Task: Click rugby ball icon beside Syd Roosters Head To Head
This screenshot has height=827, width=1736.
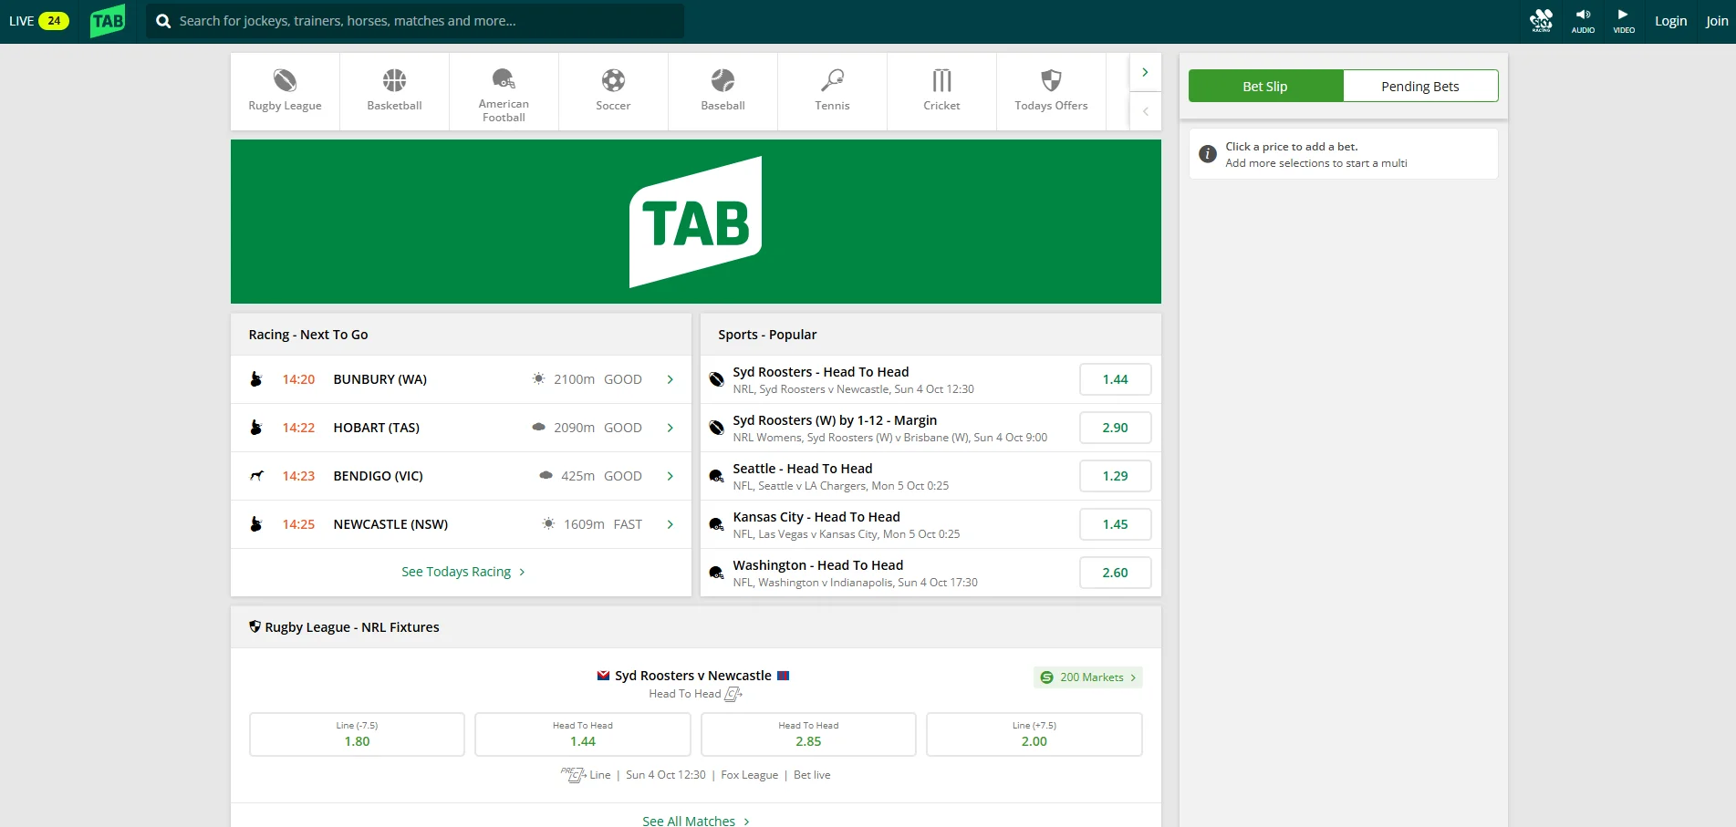Action: tap(717, 379)
